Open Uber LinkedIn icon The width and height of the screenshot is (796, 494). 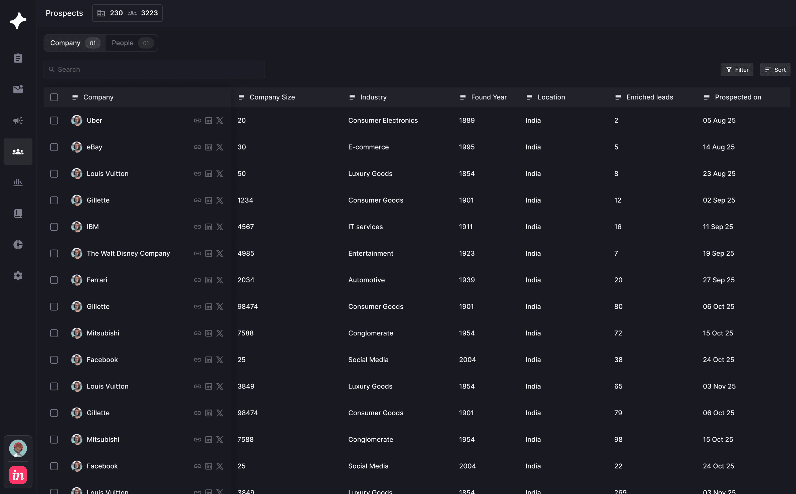[x=209, y=120]
